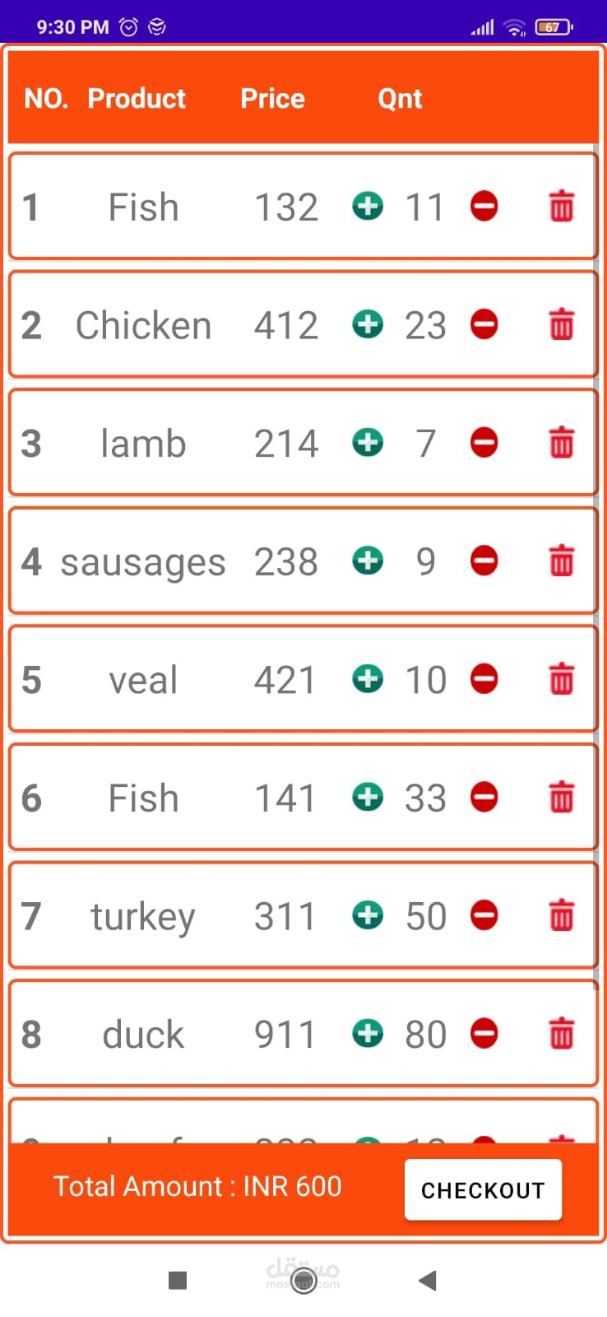Remove the veal item with trash icon
Viewport: 607px width, 1317px height.
[x=562, y=680]
